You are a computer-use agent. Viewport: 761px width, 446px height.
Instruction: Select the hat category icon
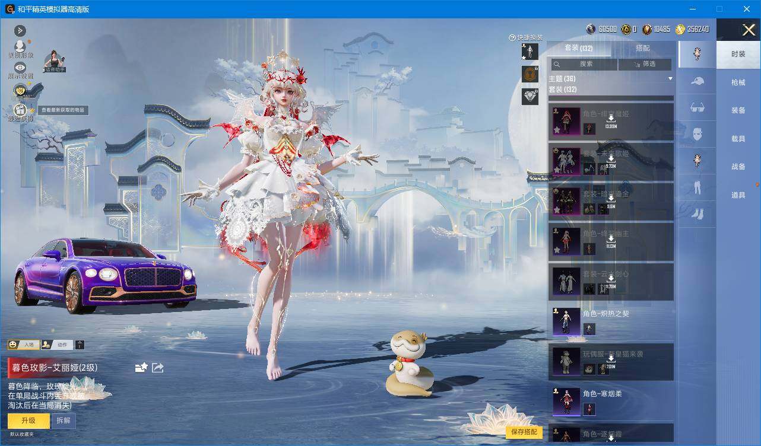click(x=697, y=81)
